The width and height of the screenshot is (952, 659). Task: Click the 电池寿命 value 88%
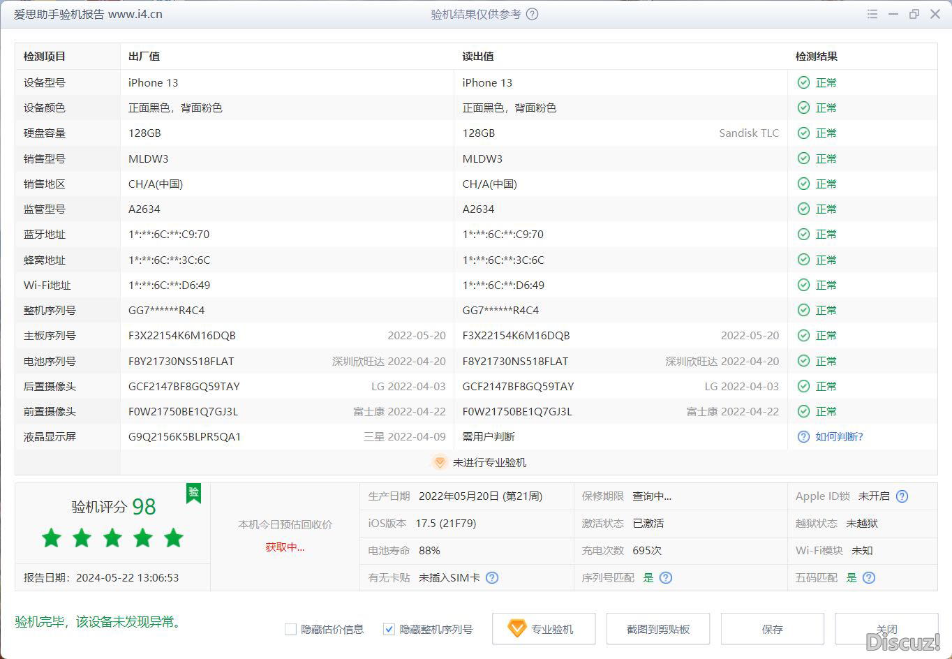pyautogui.click(x=429, y=550)
